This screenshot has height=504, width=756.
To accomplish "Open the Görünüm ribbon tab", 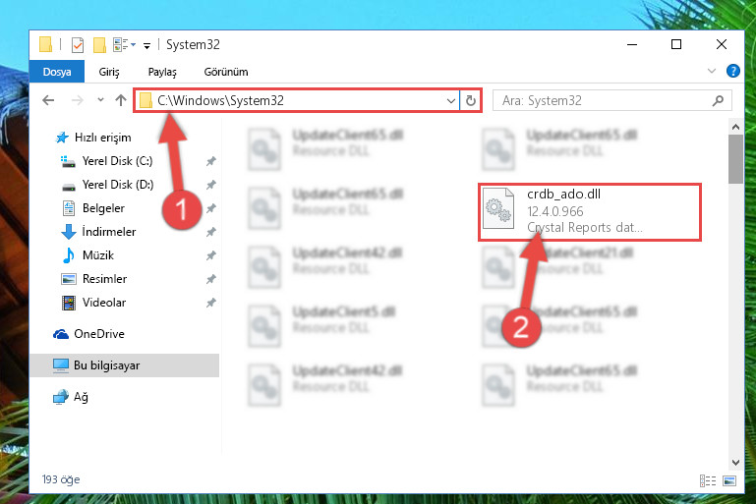I will (226, 72).
